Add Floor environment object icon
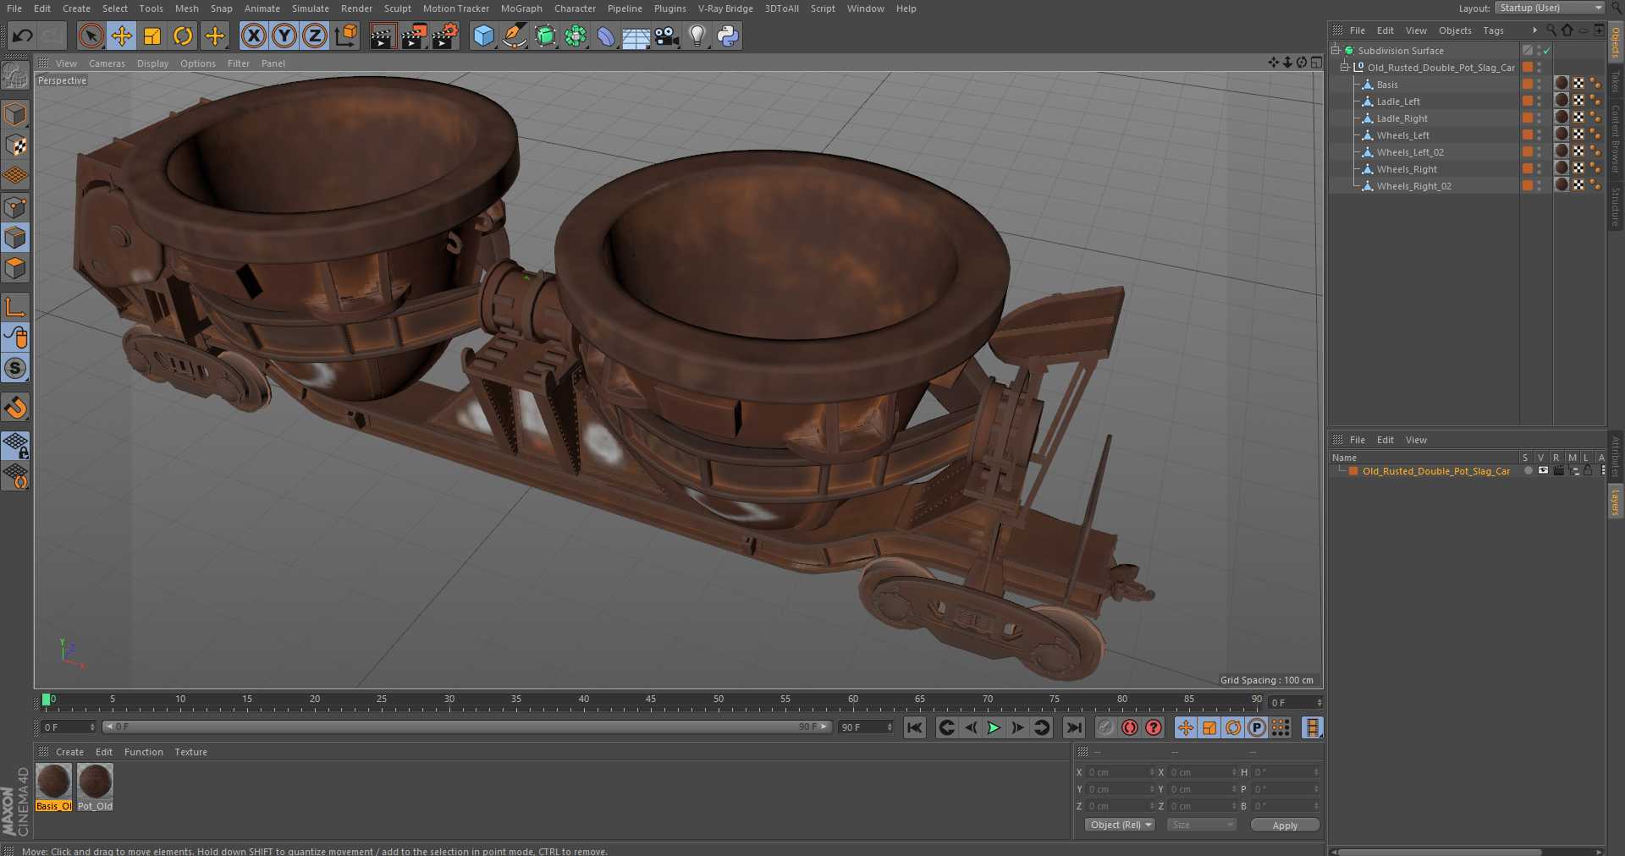 (x=636, y=36)
